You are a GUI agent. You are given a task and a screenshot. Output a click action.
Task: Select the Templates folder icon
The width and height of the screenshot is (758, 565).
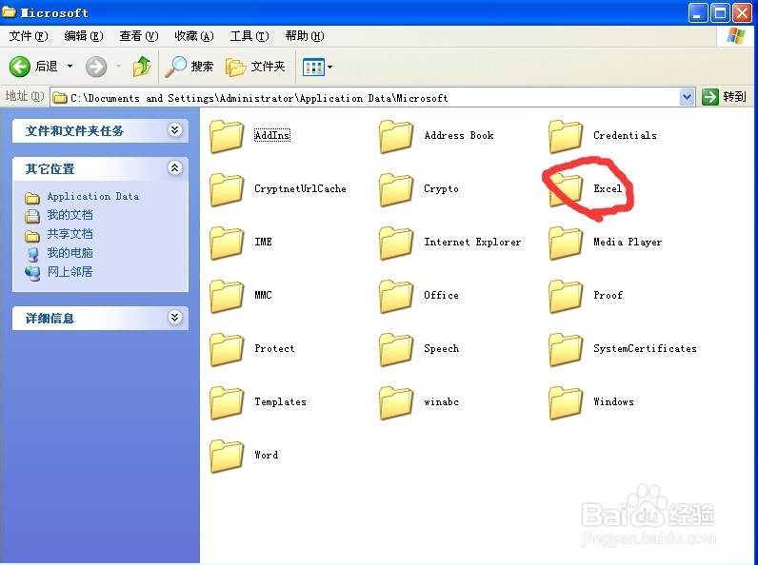(227, 402)
